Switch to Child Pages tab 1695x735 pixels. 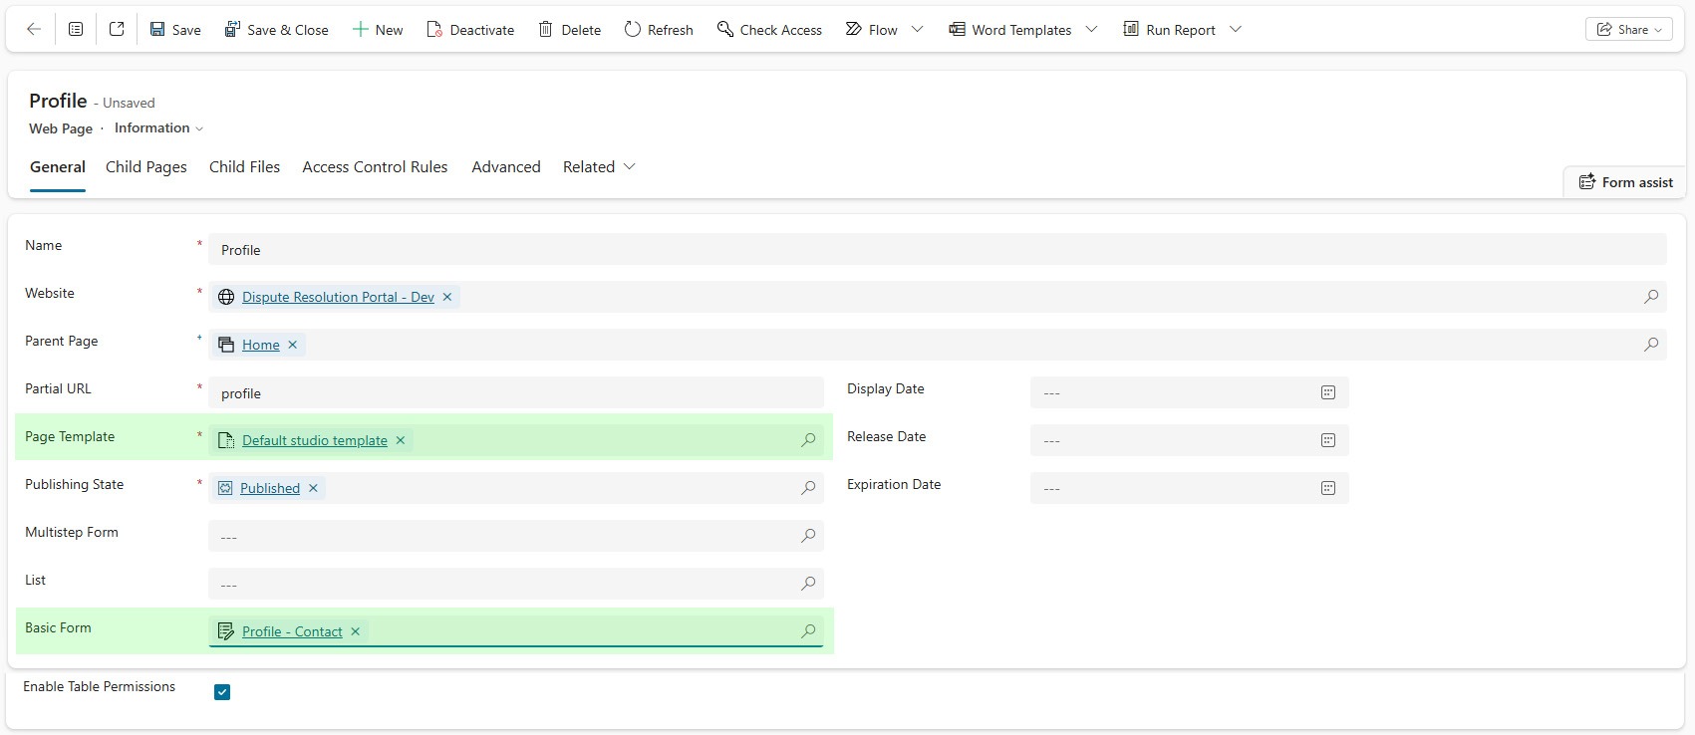point(146,167)
